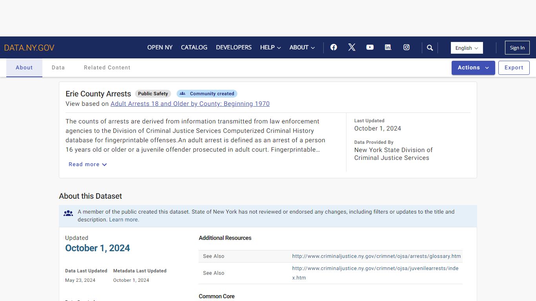Viewport: 536px width, 301px height.
Task: Click the Community created badge
Action: pyautogui.click(x=207, y=94)
